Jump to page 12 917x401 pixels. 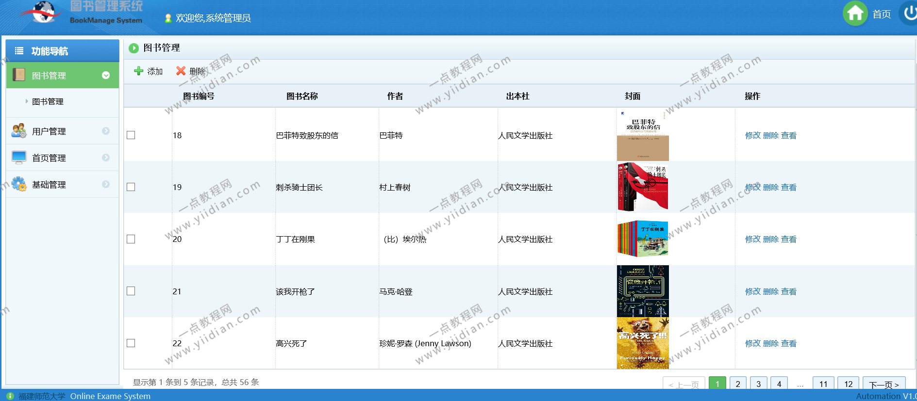[x=849, y=383]
